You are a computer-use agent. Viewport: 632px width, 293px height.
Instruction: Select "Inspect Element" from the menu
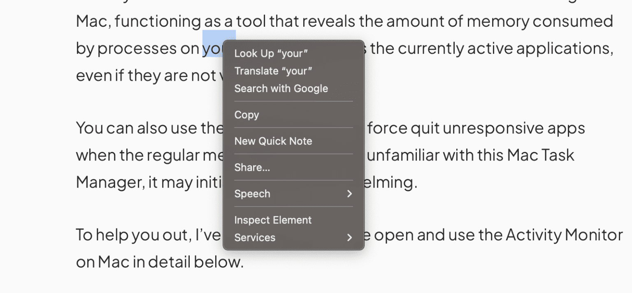pos(272,220)
